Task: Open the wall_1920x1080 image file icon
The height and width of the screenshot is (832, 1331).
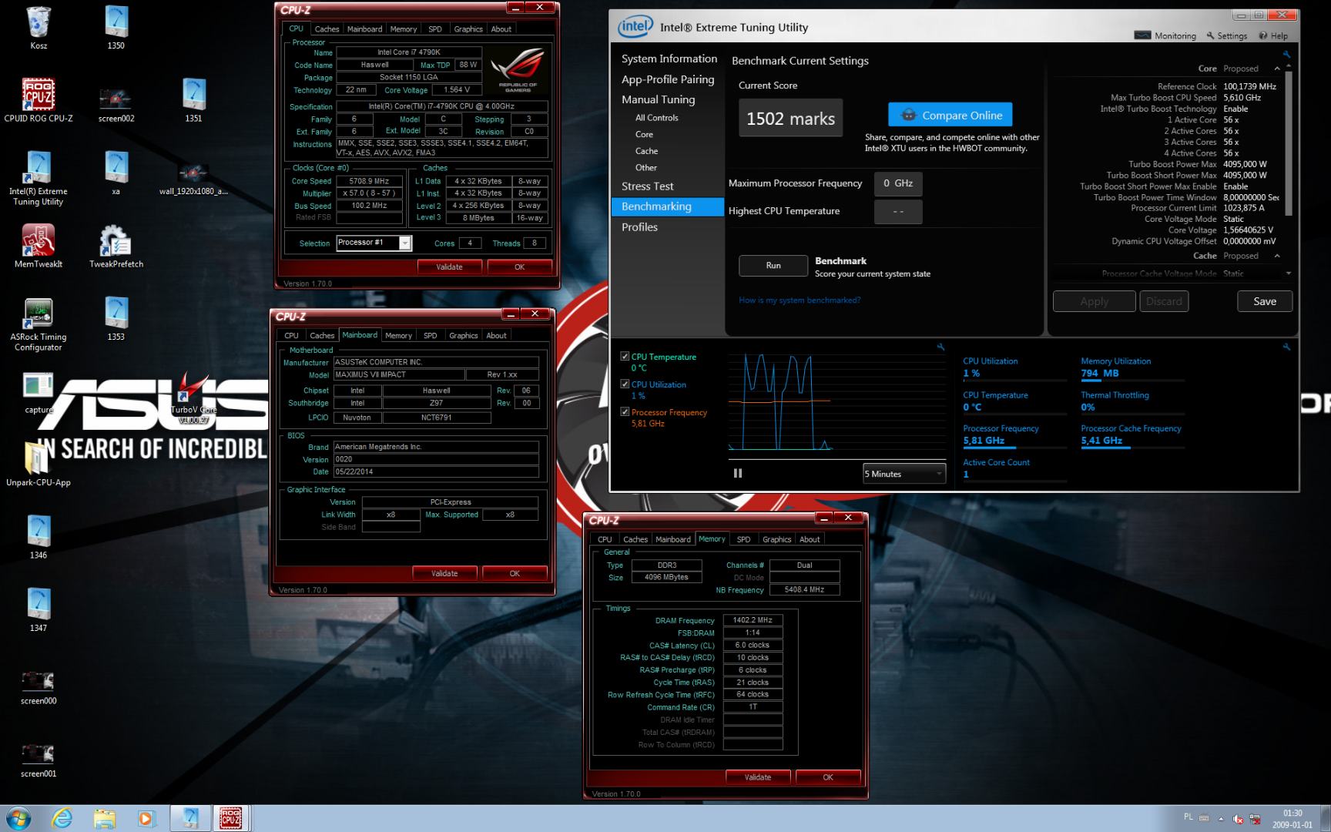Action: coord(193,177)
